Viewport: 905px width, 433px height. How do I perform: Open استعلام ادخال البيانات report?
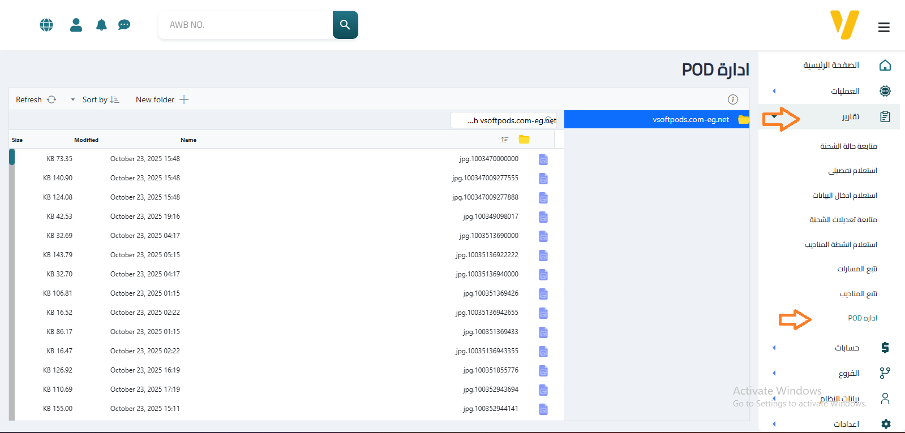(x=844, y=196)
